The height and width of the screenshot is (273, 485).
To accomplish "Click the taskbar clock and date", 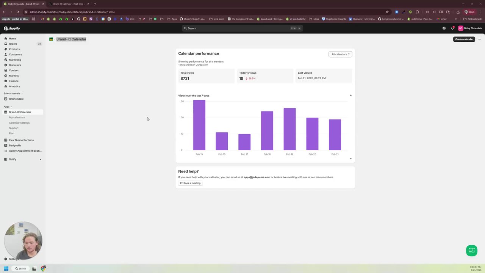I will point(476,268).
